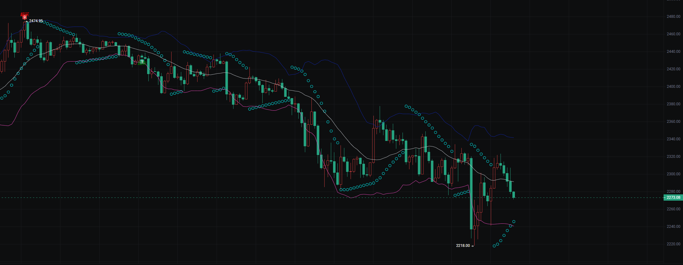Click the red overbought "9" signal marker
The image size is (683, 265).
[x=24, y=17]
